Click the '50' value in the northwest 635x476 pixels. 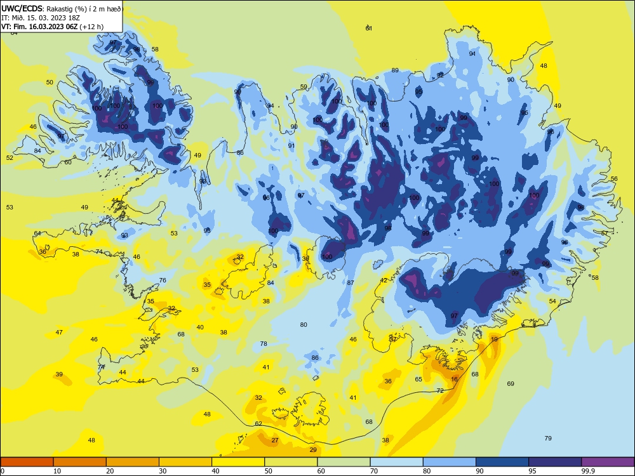50,82
